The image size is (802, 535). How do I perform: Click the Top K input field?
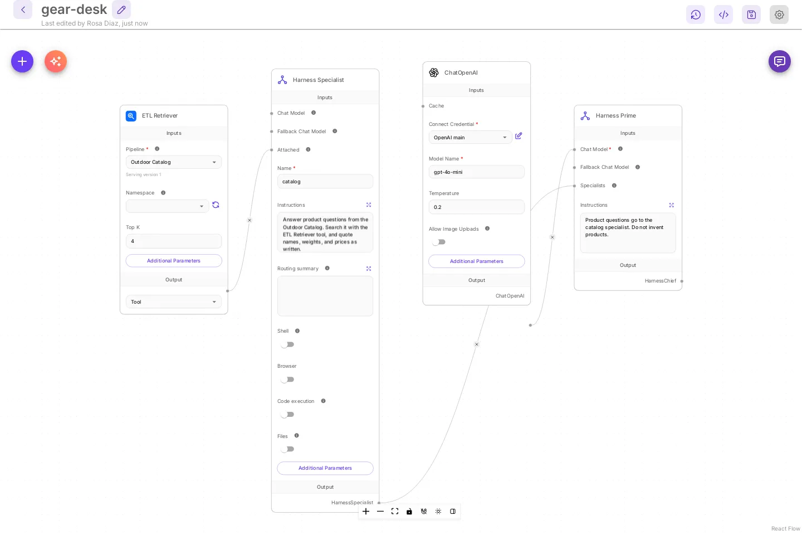pyautogui.click(x=174, y=241)
